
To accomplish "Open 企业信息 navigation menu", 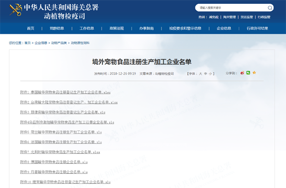I will (224, 28).
